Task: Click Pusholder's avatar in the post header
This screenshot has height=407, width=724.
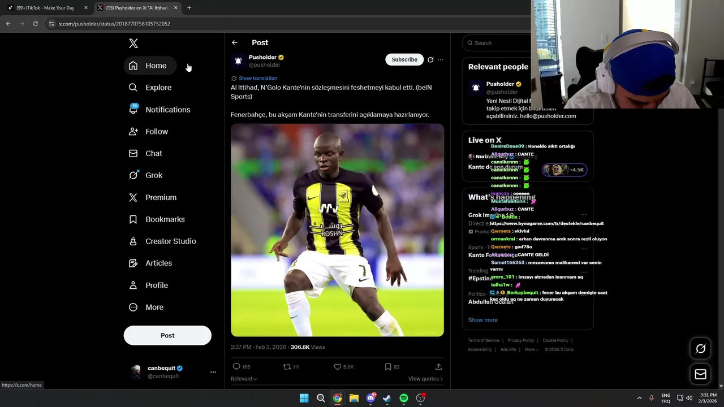Action: (238, 60)
